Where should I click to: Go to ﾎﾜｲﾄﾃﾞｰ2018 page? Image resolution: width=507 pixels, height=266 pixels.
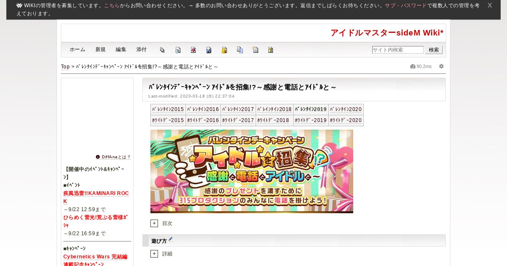coord(273,120)
